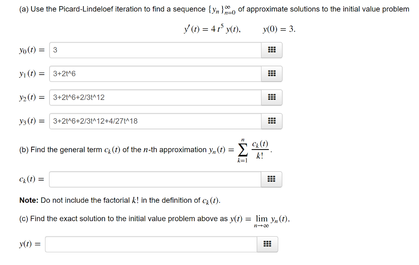Image resolution: width=419 pixels, height=265 pixels.
Task: Open the equation keypad for y0(t)
Action: (271, 50)
